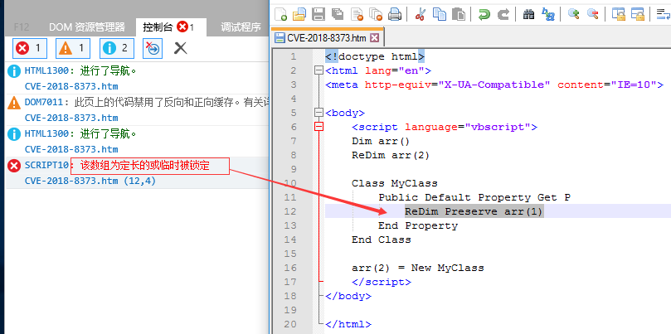Collapse the body tag fold on line 5
This screenshot has width=671, height=334.
(x=318, y=113)
